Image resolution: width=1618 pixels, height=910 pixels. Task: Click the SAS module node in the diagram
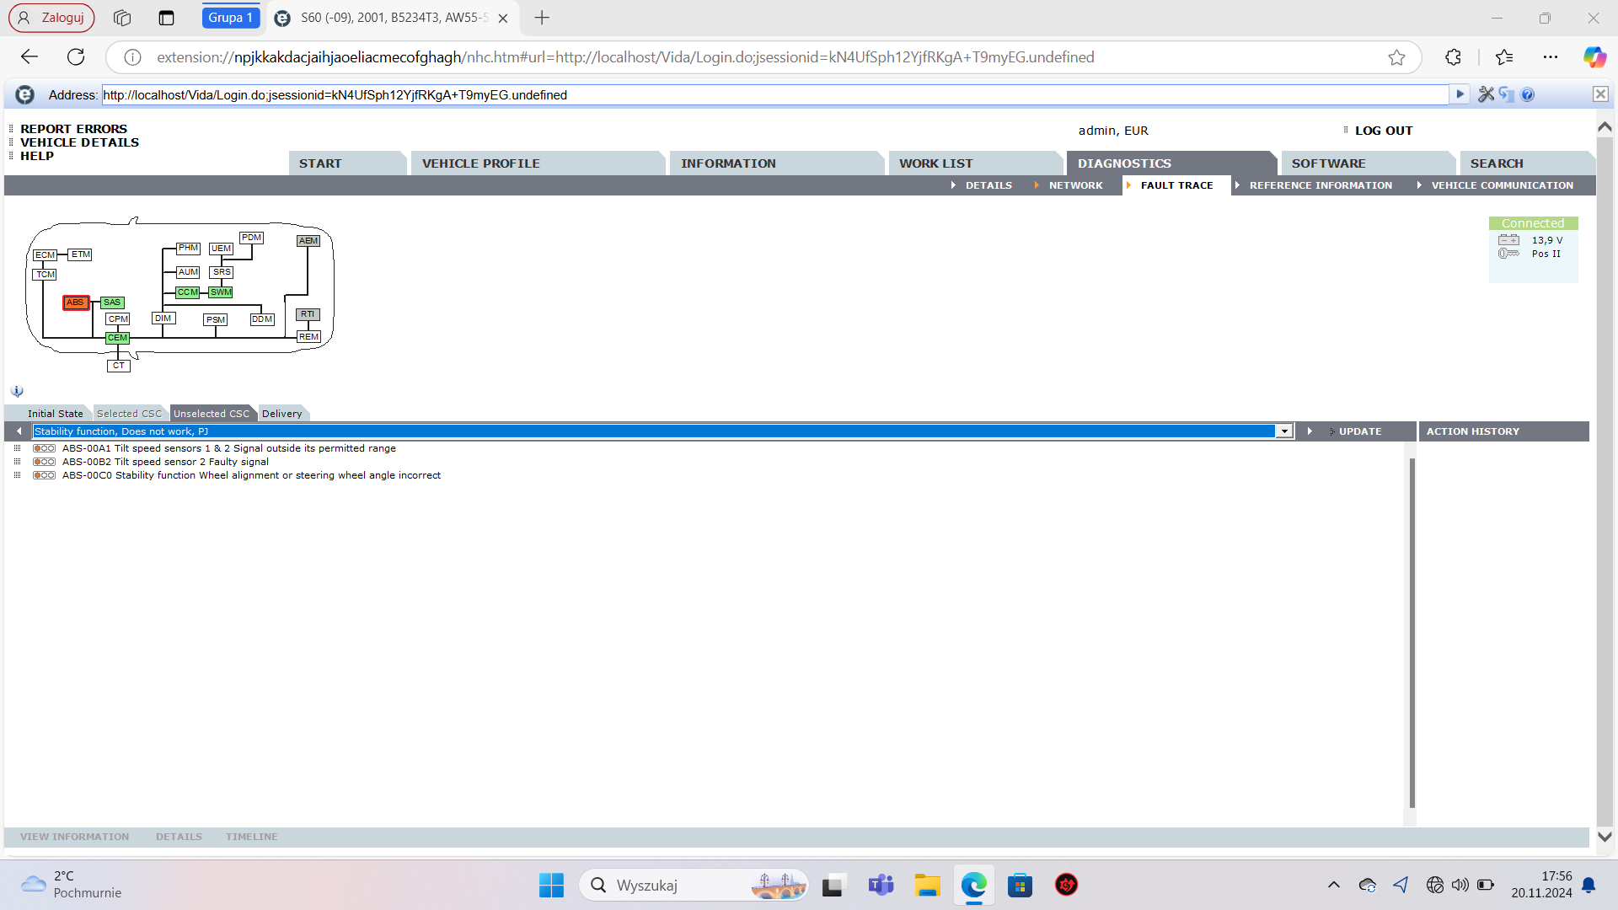(x=112, y=302)
